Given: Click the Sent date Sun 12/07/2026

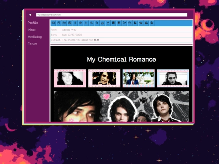Looking at the screenshot, I should click(x=72, y=35).
